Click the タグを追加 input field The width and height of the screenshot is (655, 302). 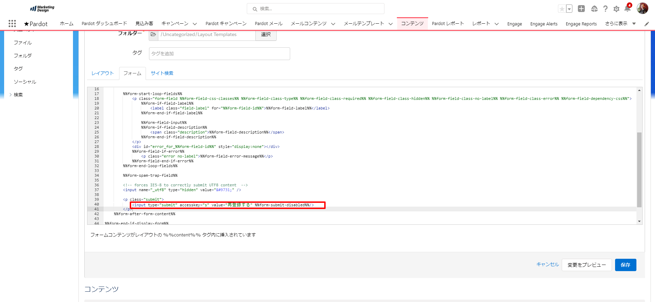click(219, 54)
